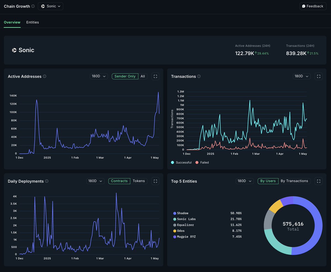Select All in Active Addresses toggle
The image size is (331, 272).
[x=143, y=76]
